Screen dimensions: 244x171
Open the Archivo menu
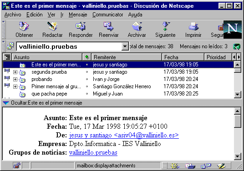13,15
